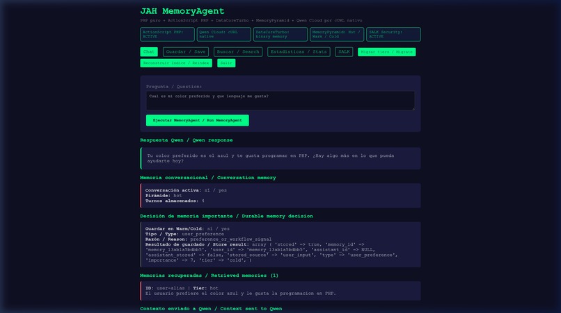Image resolution: width=561 pixels, height=313 pixels.
Task: Click the Resultado de guardado / Store result text
Action: point(271,253)
